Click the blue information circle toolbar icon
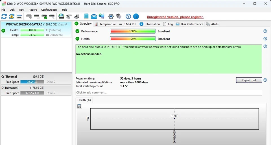This screenshot has height=145, width=271. [x=136, y=17]
